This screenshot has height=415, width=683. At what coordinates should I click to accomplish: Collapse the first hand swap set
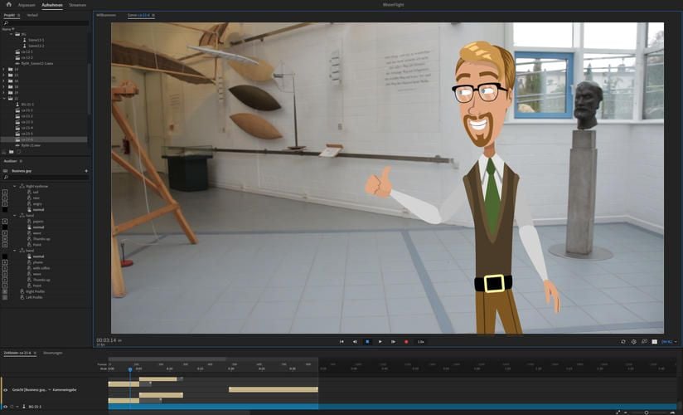(14, 216)
